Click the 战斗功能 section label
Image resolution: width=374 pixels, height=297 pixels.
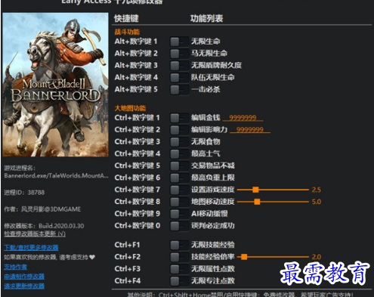[x=127, y=32]
